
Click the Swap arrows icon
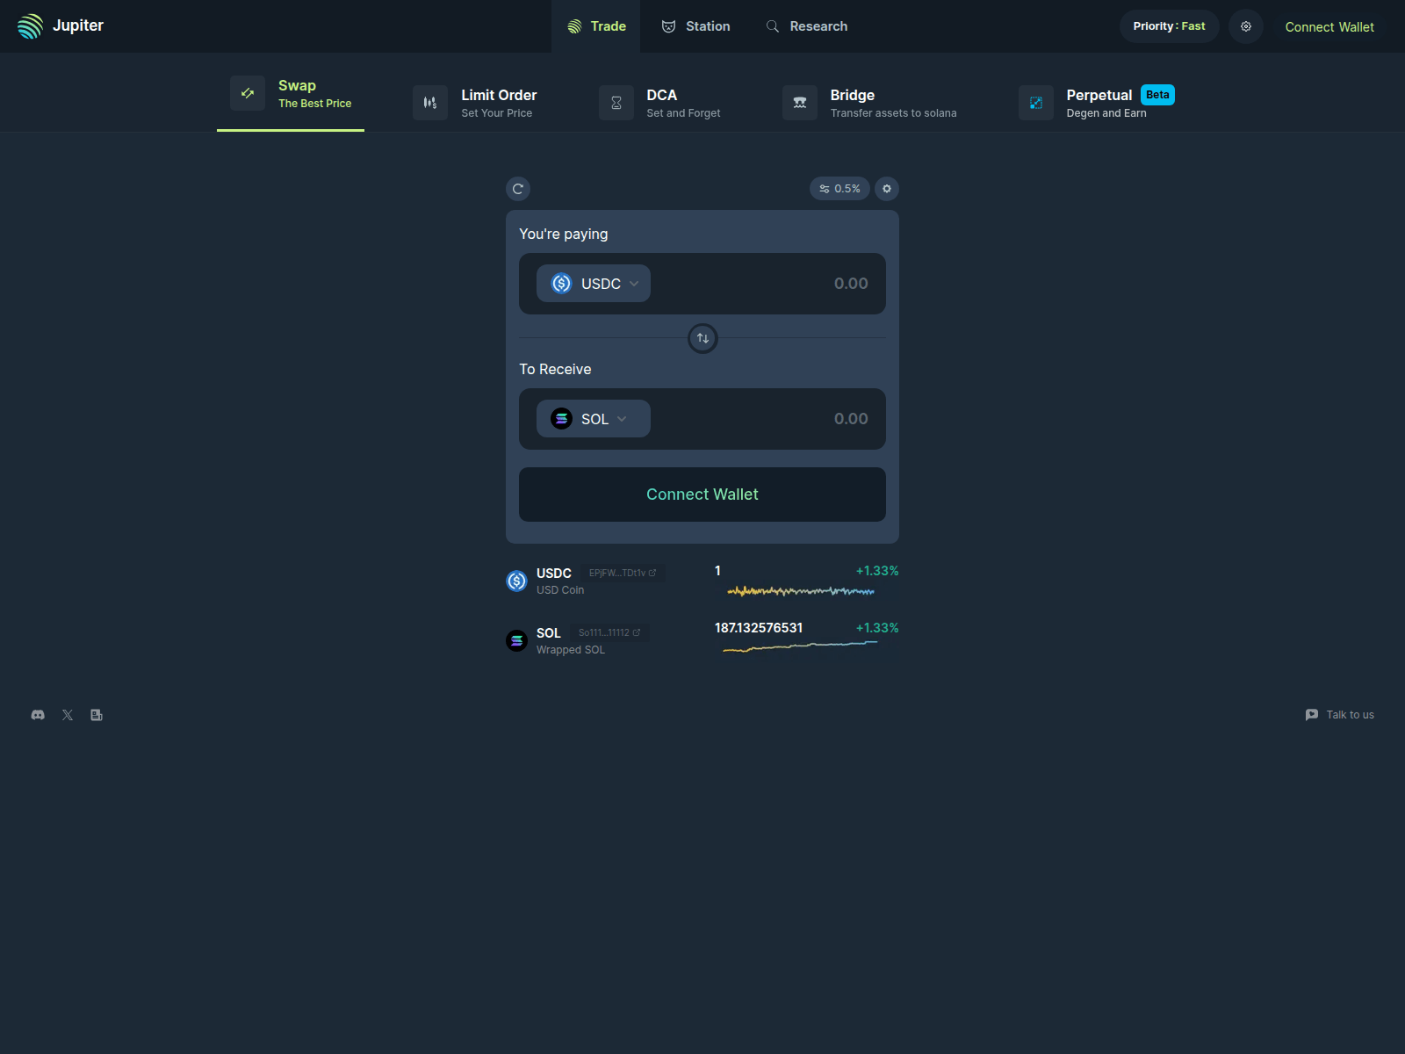(x=248, y=93)
